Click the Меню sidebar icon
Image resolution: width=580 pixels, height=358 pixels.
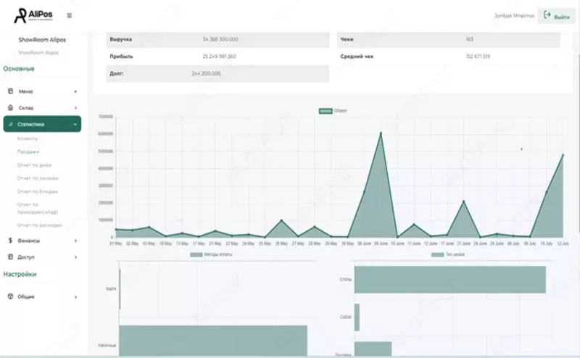10,92
